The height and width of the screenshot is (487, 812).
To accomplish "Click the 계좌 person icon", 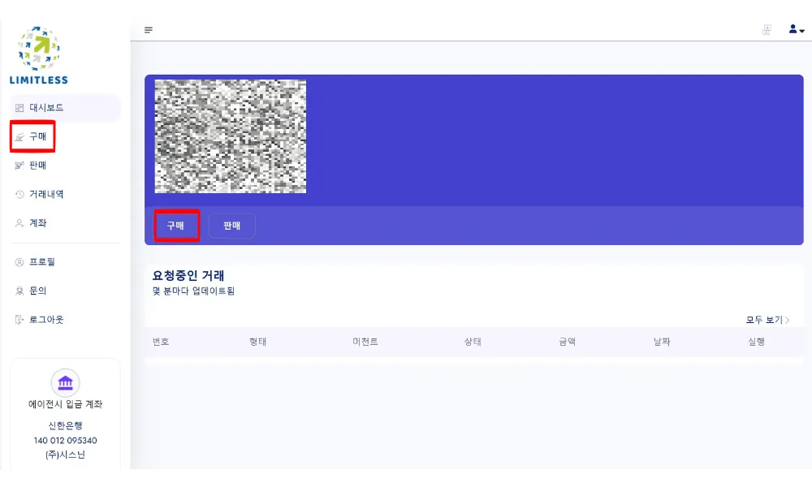I will point(19,223).
